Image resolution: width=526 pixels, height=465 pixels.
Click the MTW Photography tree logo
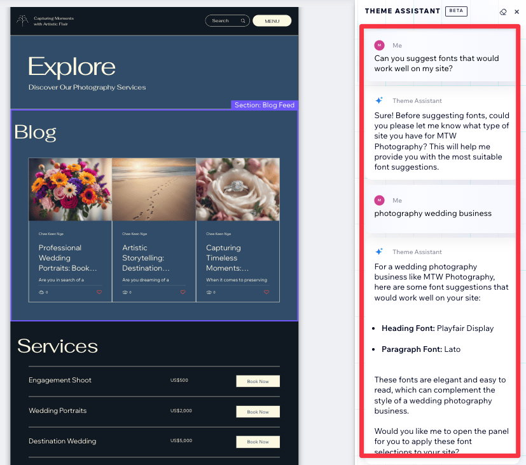[22, 20]
